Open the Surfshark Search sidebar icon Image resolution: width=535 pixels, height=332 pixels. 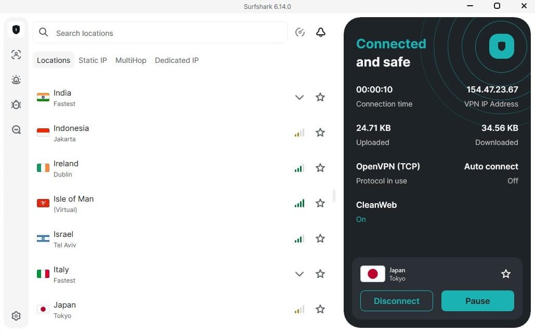coord(16,129)
